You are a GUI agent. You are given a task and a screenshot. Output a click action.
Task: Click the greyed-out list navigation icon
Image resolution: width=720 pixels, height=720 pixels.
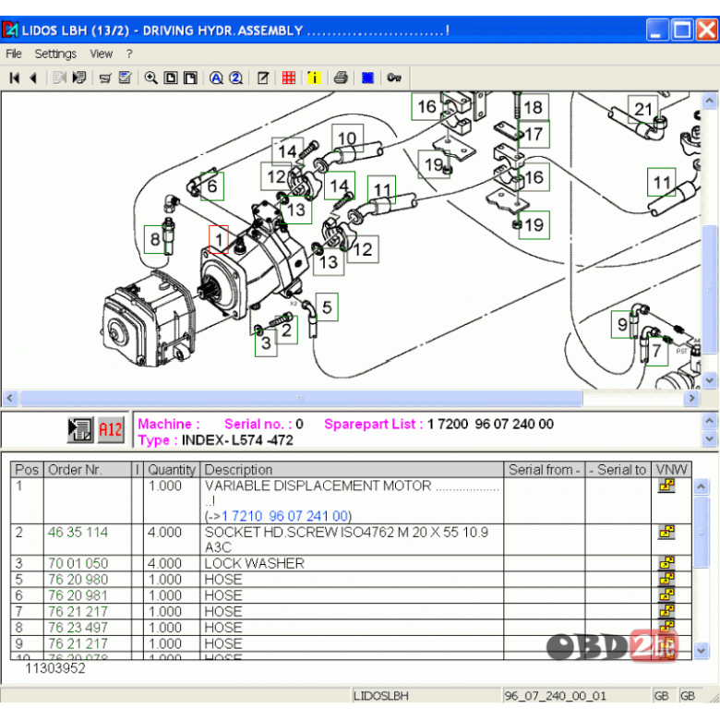(60, 78)
